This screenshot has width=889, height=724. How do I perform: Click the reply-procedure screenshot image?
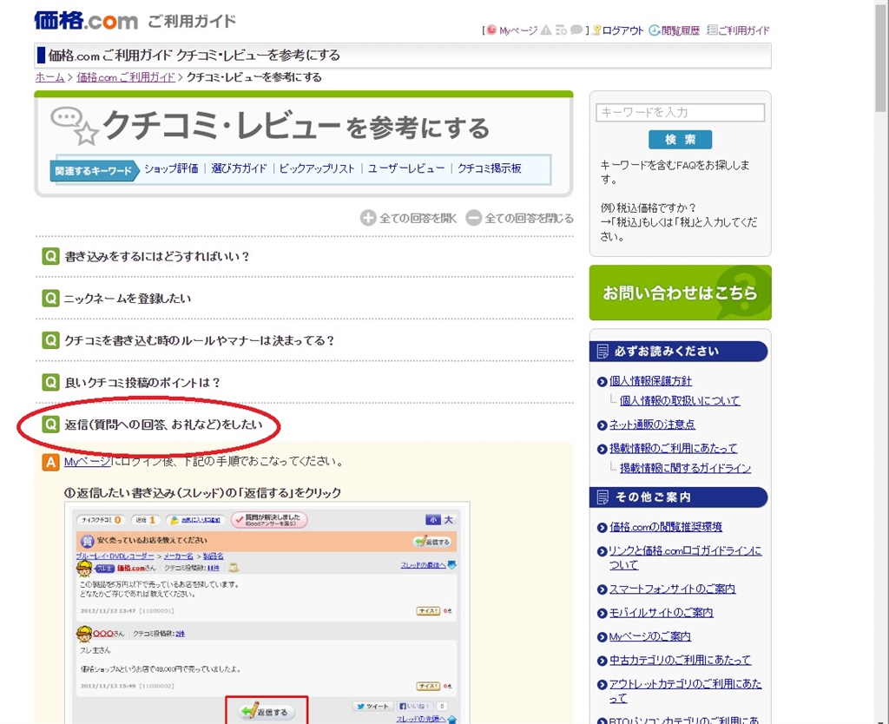click(267, 612)
